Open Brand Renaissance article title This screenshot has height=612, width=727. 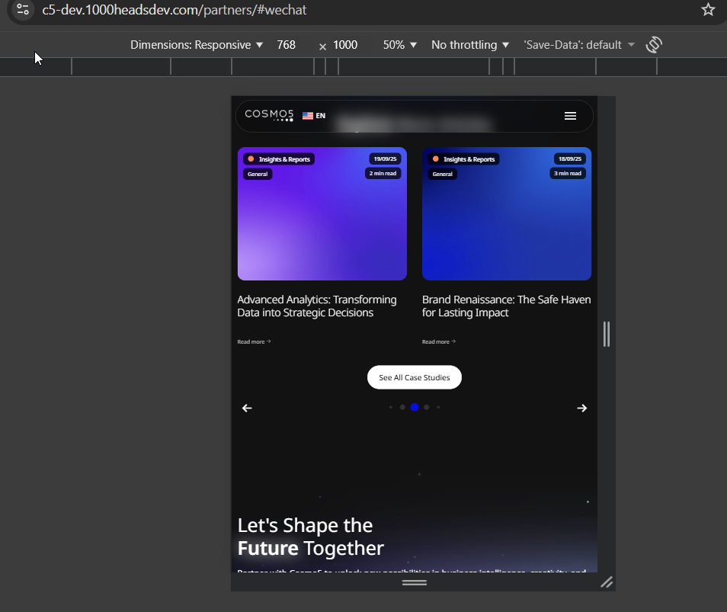coord(506,306)
